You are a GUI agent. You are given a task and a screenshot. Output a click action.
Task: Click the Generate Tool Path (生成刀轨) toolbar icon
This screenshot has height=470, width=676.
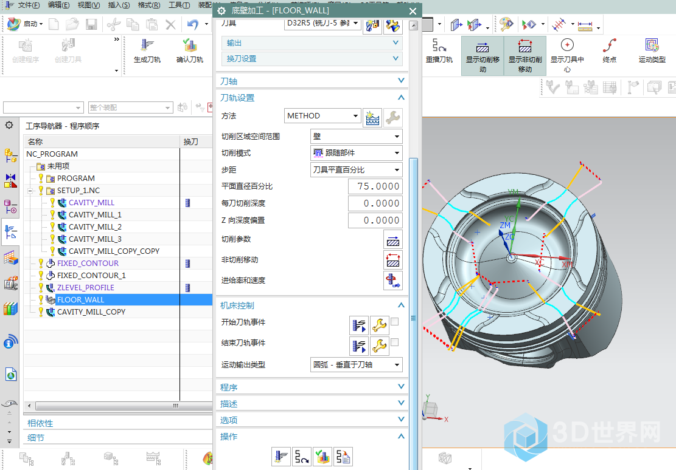(147, 51)
